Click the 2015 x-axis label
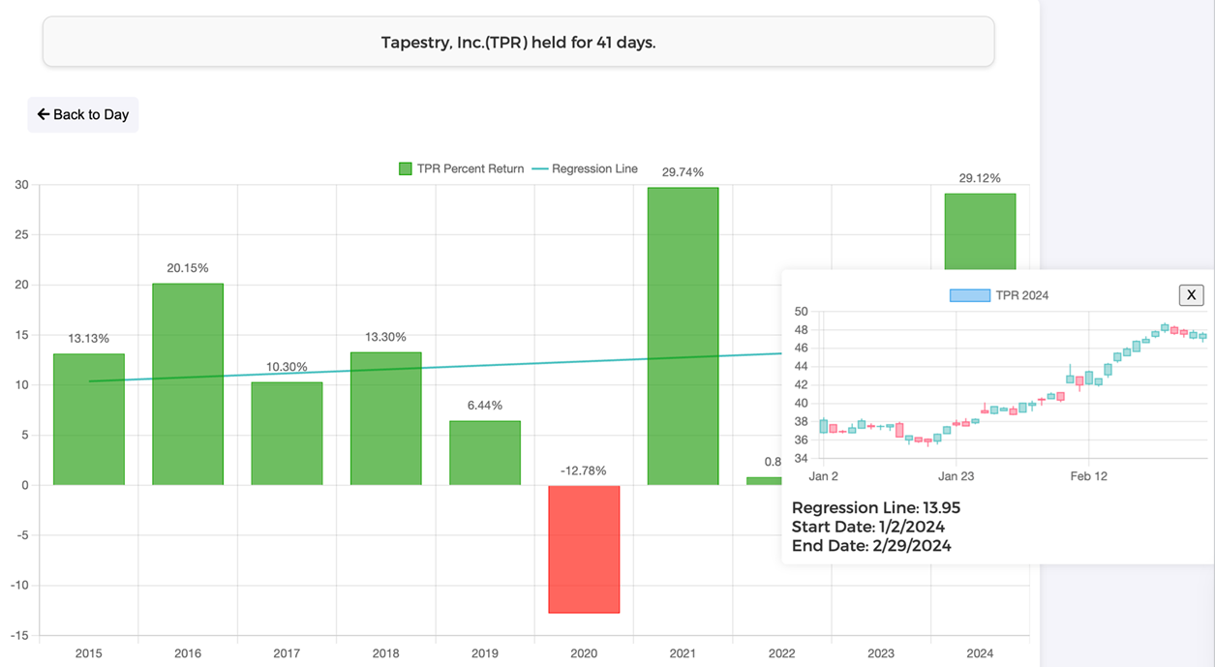This screenshot has width=1215, height=667. pyautogui.click(x=89, y=653)
